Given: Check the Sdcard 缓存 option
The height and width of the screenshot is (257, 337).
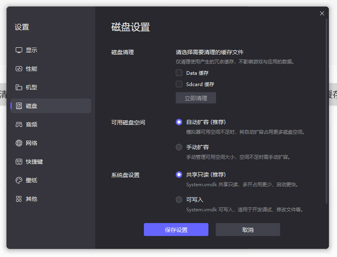Looking at the screenshot, I should (179, 84).
